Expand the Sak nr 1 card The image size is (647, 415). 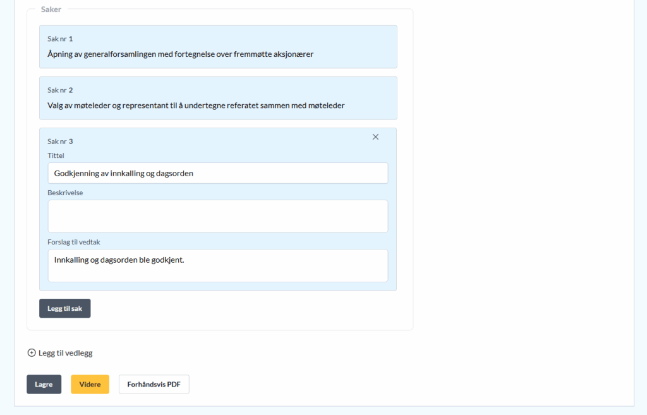(x=217, y=47)
